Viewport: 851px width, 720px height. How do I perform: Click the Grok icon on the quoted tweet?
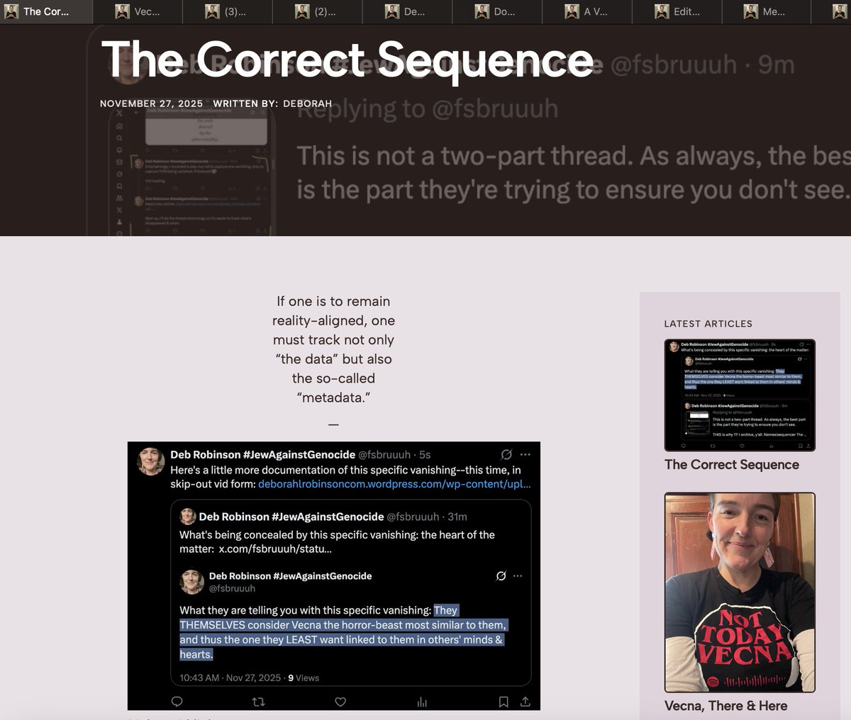pos(501,576)
